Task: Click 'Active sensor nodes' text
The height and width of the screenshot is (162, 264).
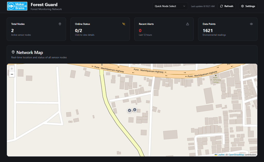Action: (21, 35)
